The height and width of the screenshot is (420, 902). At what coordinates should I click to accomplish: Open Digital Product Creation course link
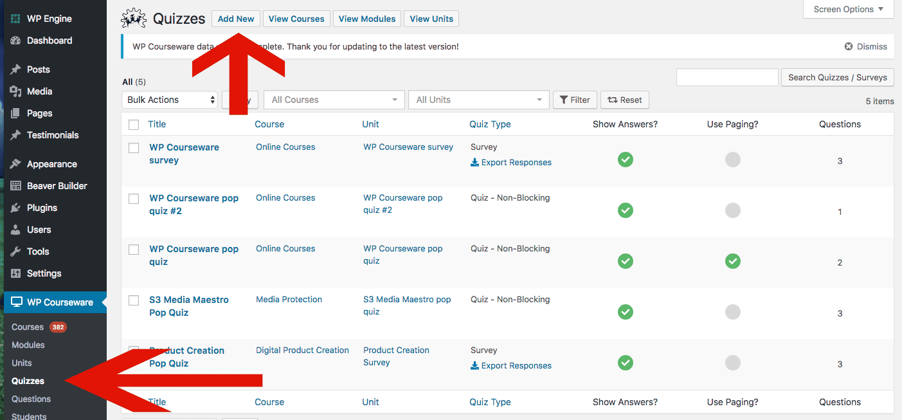[302, 350]
